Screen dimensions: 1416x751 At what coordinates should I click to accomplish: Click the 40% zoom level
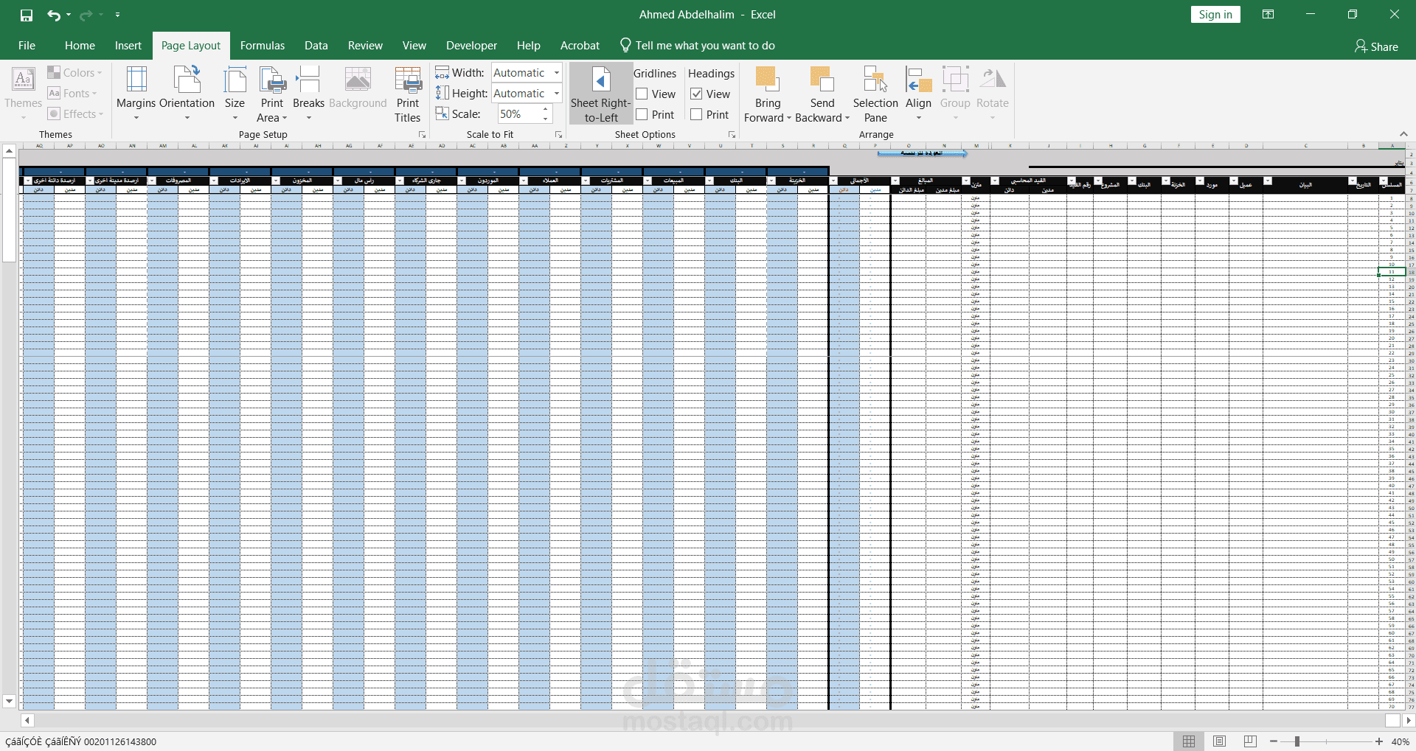click(x=1400, y=741)
